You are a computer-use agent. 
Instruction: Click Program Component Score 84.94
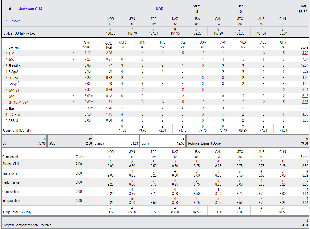click(304, 225)
